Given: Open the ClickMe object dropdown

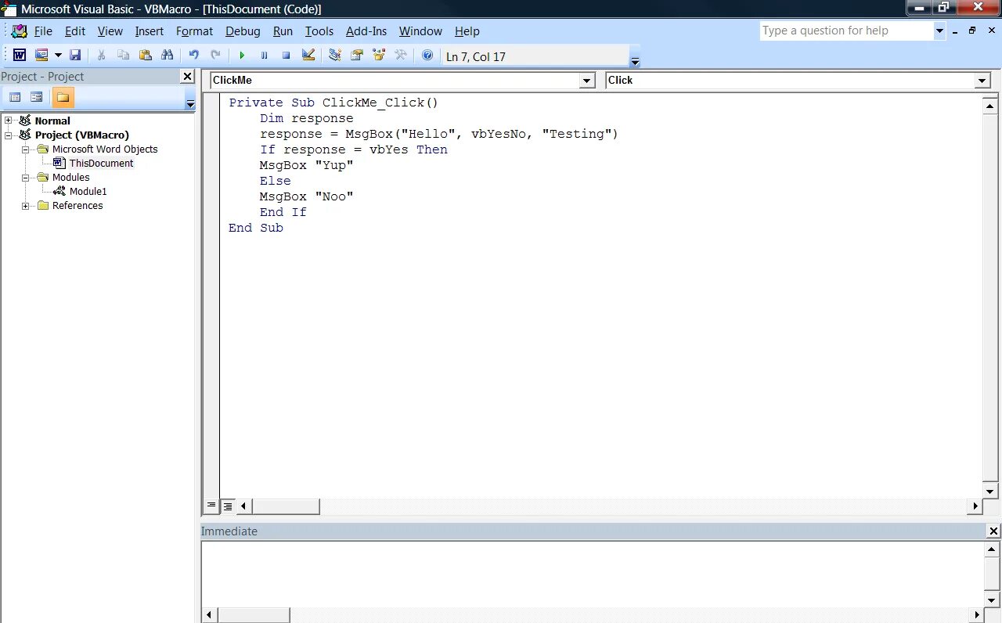Looking at the screenshot, I should [587, 80].
